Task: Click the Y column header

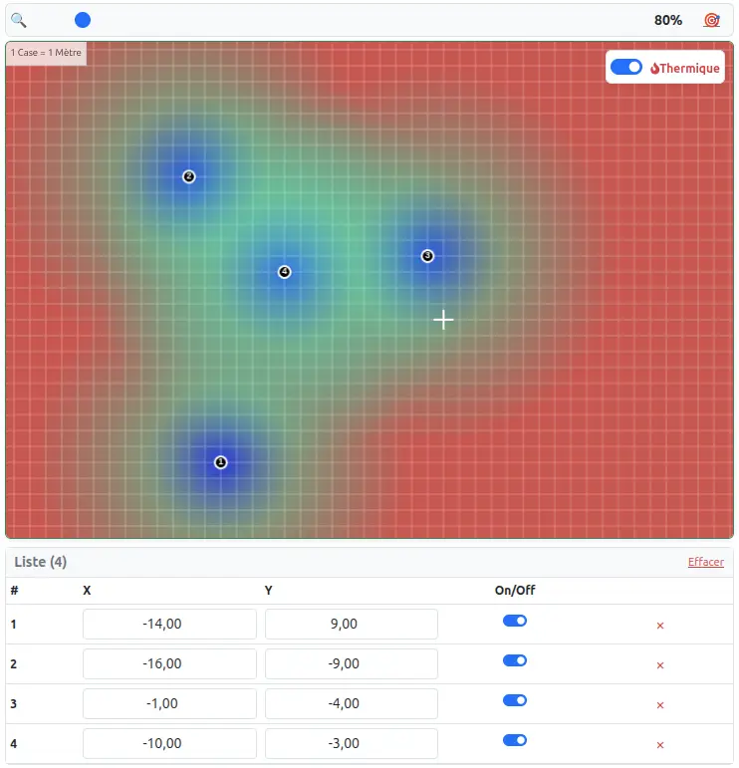Action: pos(268,591)
